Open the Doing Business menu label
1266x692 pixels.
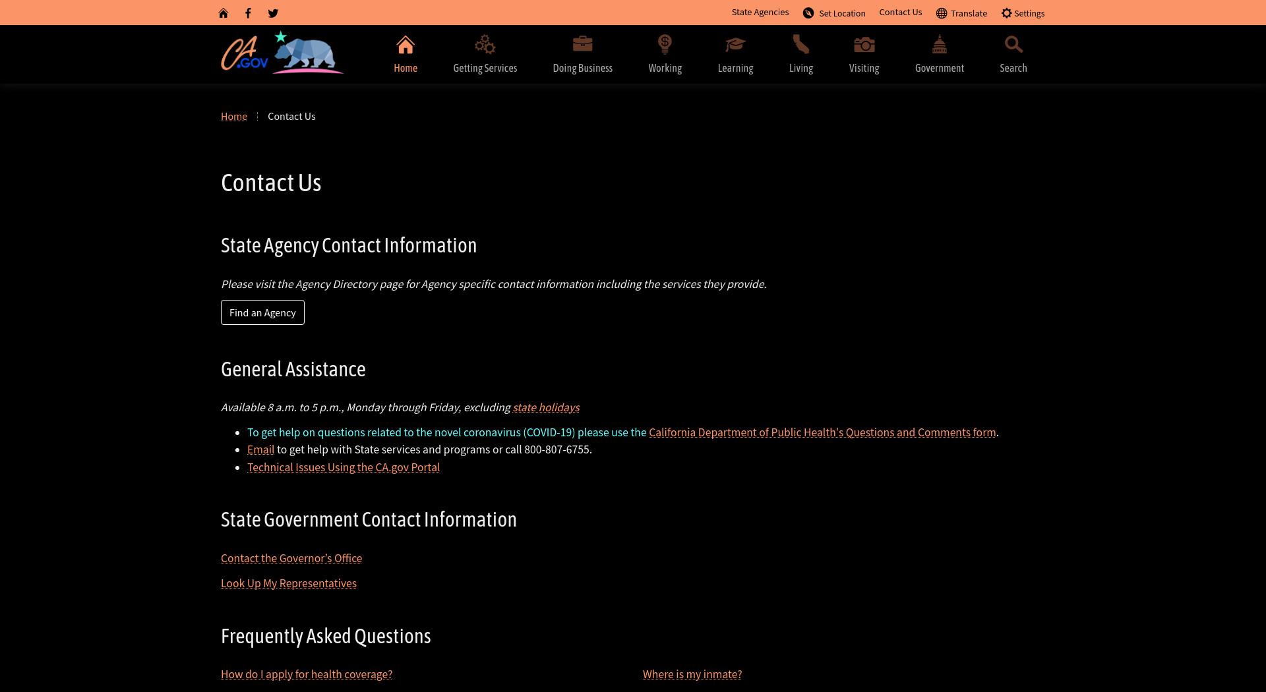[x=583, y=69]
